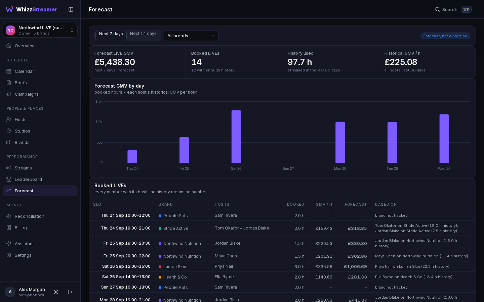Click the Tue 29 chart bar
The width and height of the screenshot is (484, 302).
pos(392,142)
